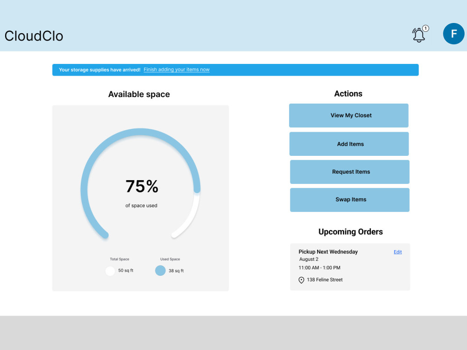Open the F user profile avatar
Screen dimensions: 467x350
453,34
